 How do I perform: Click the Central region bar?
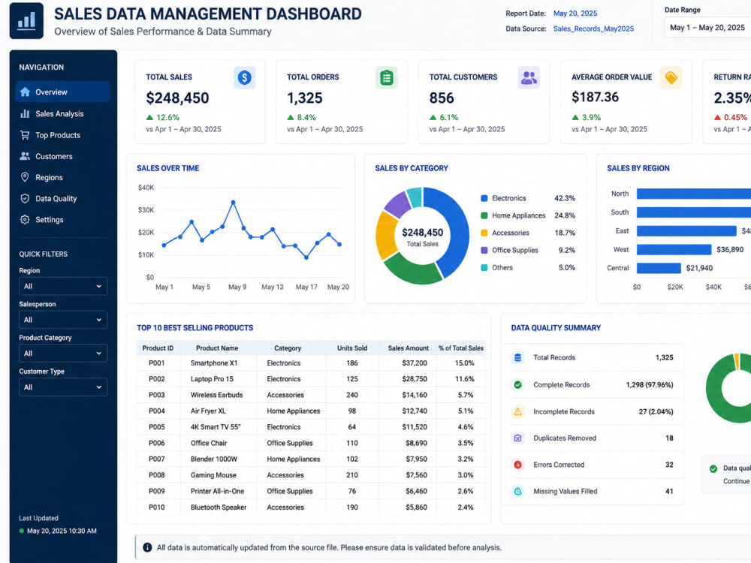click(x=659, y=268)
